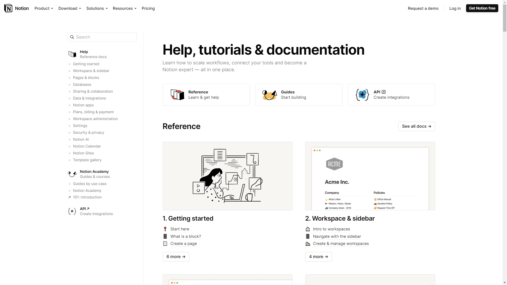Image resolution: width=507 pixels, height=285 pixels.
Task: Click the Getting started illustration thumbnail
Action: point(227,176)
